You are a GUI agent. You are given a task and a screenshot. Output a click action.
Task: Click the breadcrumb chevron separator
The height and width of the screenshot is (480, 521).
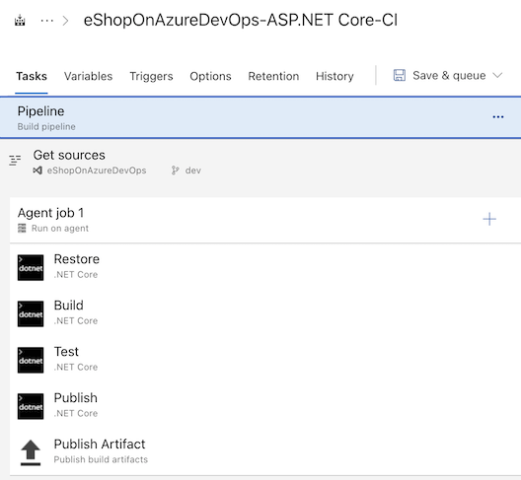(66, 21)
